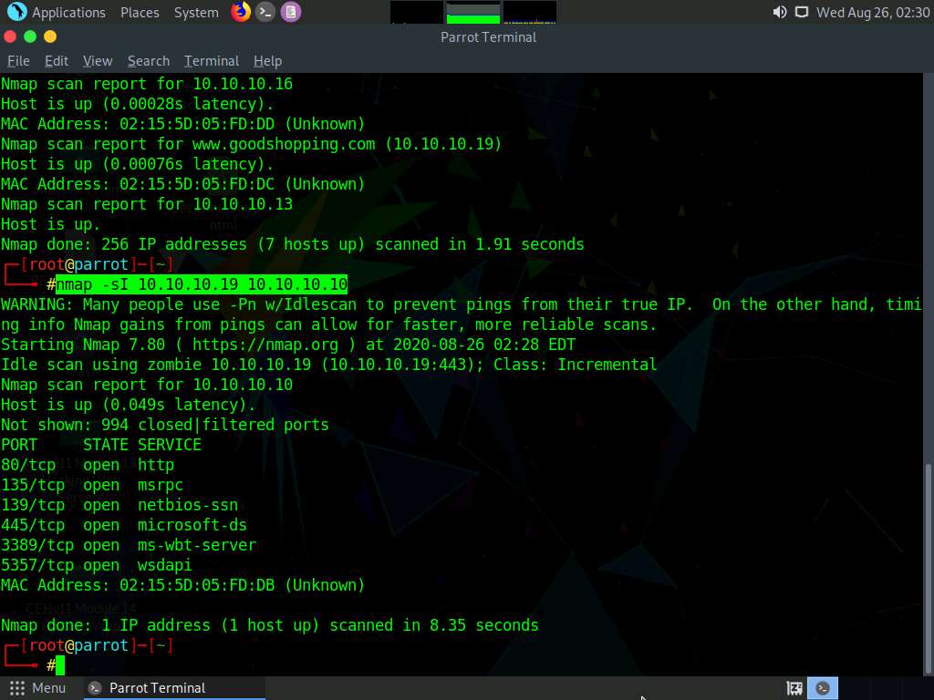The height and width of the screenshot is (700, 934).
Task: Click the CPU system monitor graph
Action: 416,13
